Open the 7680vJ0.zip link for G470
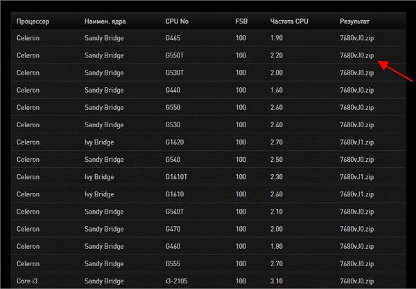Viewport: 416px width, 289px height. click(356, 229)
